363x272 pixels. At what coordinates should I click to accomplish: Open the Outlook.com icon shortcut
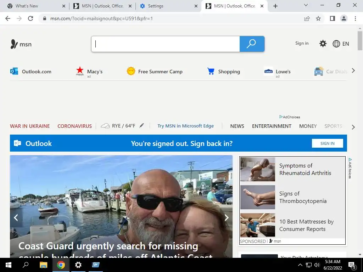click(14, 71)
